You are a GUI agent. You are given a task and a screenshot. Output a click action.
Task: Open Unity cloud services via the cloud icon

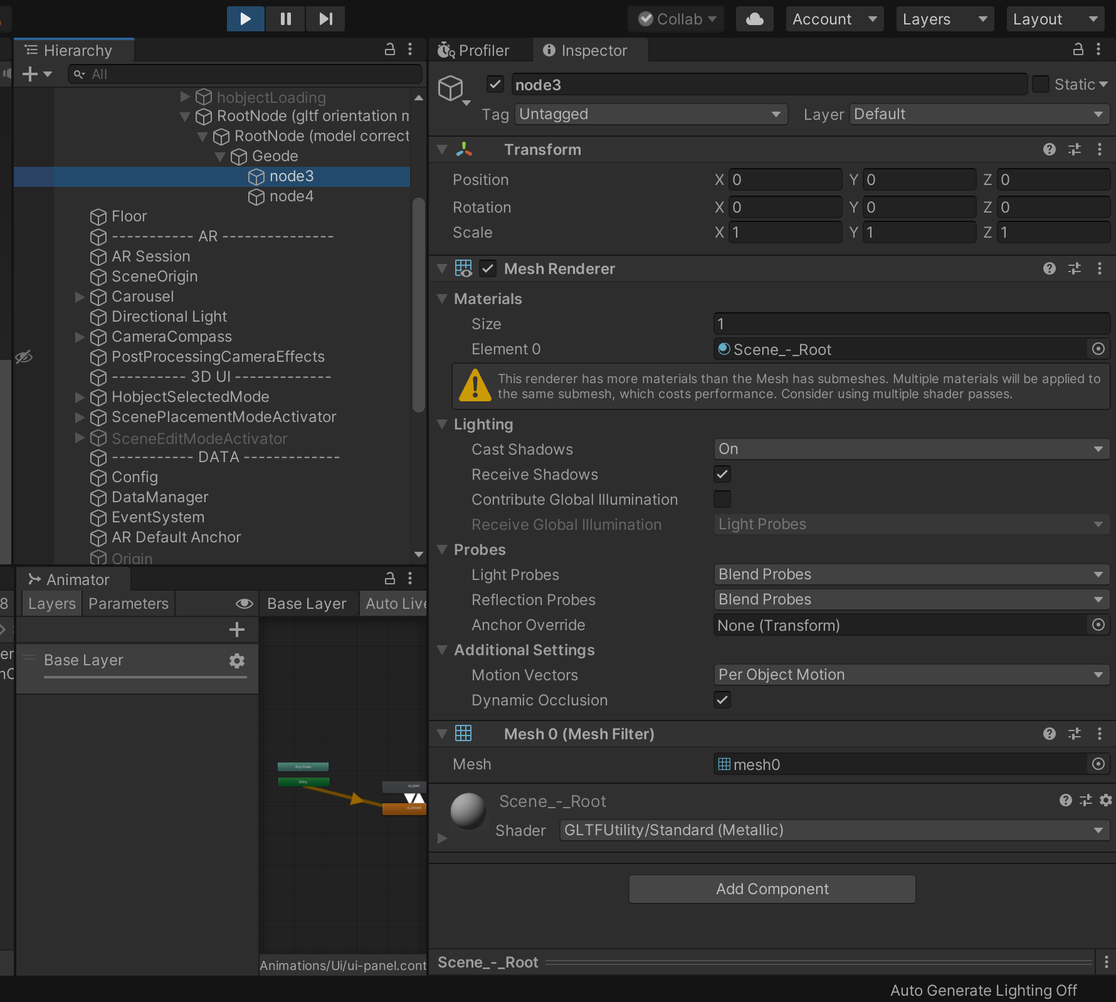754,19
